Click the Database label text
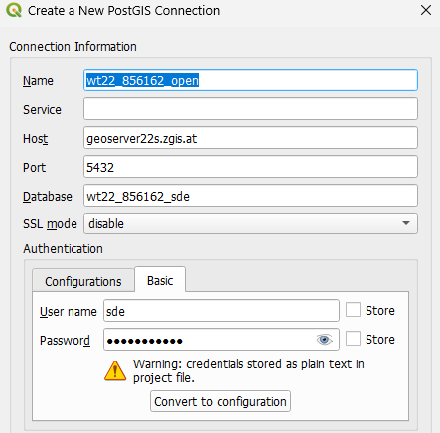Image resolution: width=440 pixels, height=433 pixels. [x=48, y=197]
